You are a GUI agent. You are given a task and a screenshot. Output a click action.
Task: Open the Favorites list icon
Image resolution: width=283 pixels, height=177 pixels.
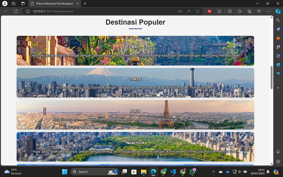click(x=240, y=11)
